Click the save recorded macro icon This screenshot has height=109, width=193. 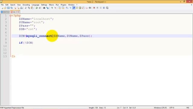(107, 8)
